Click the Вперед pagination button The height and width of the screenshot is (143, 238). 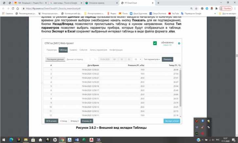pyautogui.click(x=75, y=121)
